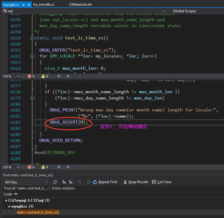Screen dimensions: 224x218
Task: Click the yellow warnings icon in upper pane
Action: click(x=43, y=76)
